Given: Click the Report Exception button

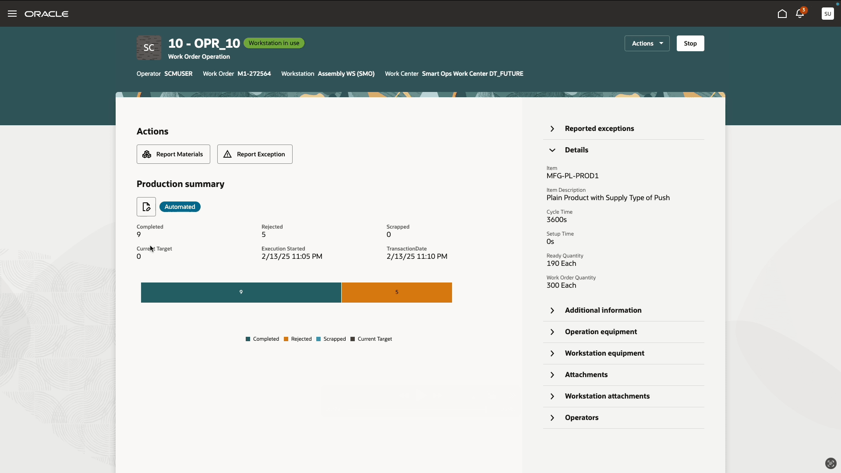Looking at the screenshot, I should coord(255,154).
